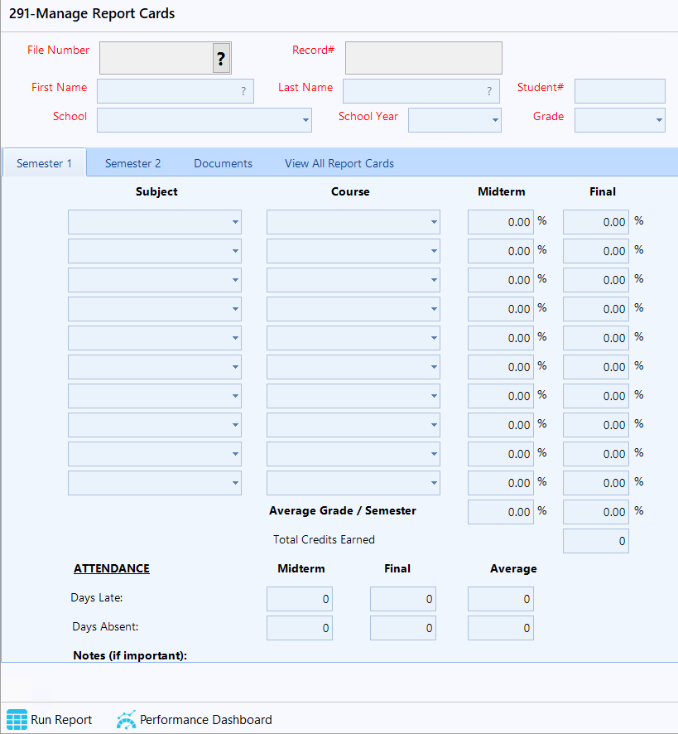Open the View All Report Cards tab
The height and width of the screenshot is (734, 678).
click(x=339, y=163)
